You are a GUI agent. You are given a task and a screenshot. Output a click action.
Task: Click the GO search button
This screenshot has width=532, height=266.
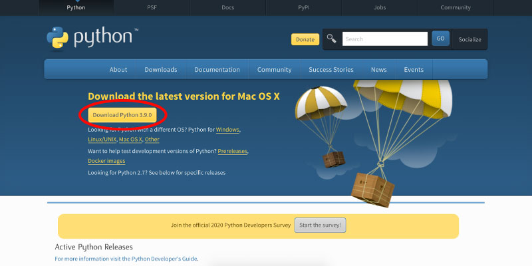tap(440, 39)
